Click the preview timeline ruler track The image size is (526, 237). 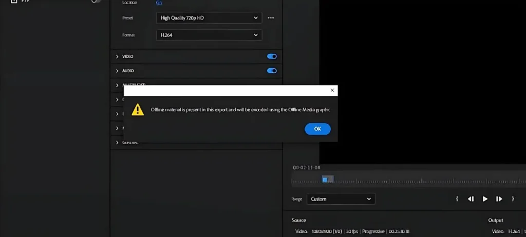click(x=408, y=180)
